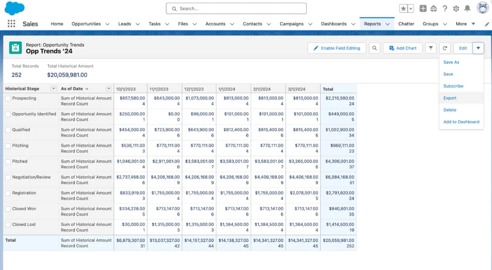
Task: Focus the global Search field
Action: tap(236, 9)
